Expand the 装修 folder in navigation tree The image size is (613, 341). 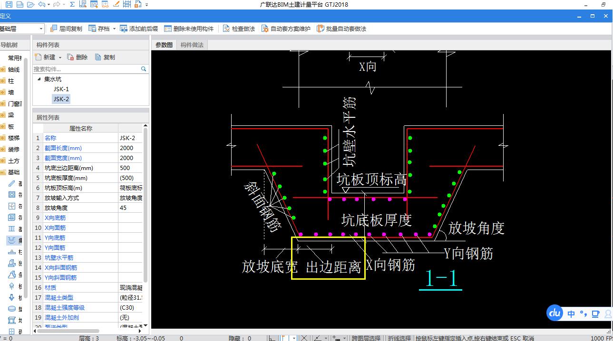pyautogui.click(x=3, y=149)
